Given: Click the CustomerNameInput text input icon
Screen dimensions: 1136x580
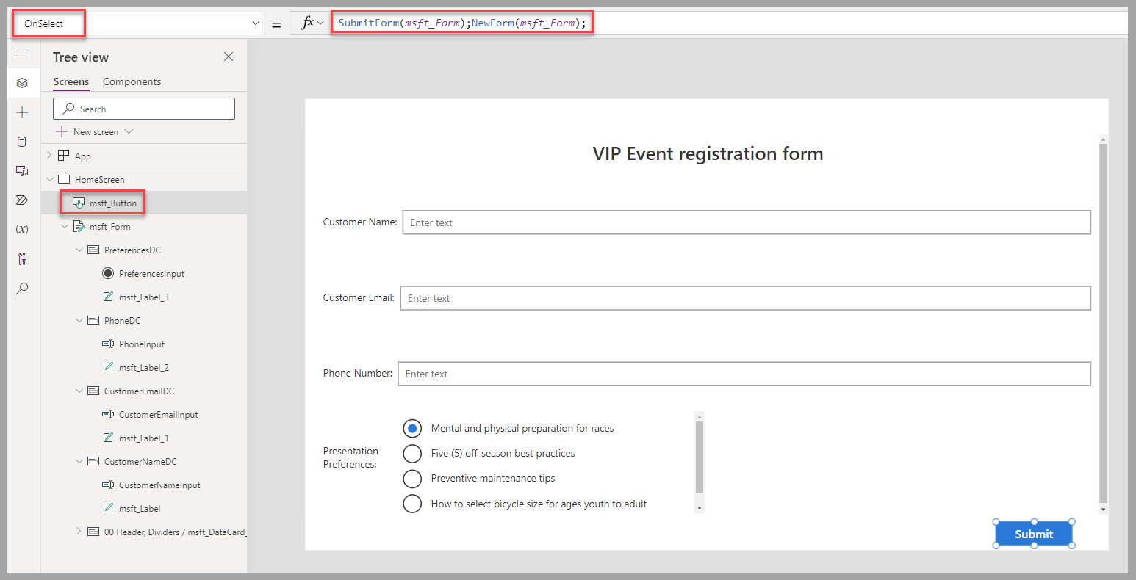Looking at the screenshot, I should coord(108,485).
